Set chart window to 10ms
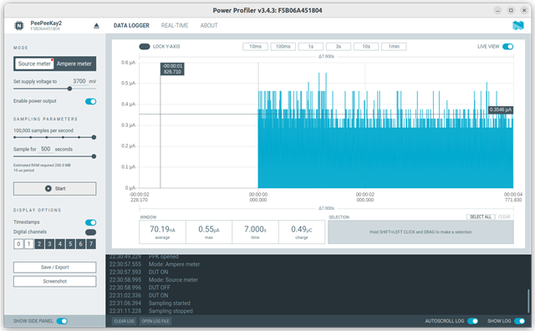Image resolution: width=535 pixels, height=331 pixels. click(255, 47)
